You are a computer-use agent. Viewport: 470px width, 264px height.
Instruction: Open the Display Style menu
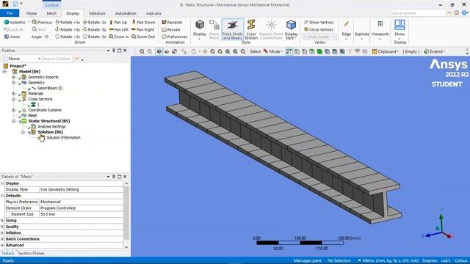point(291,29)
